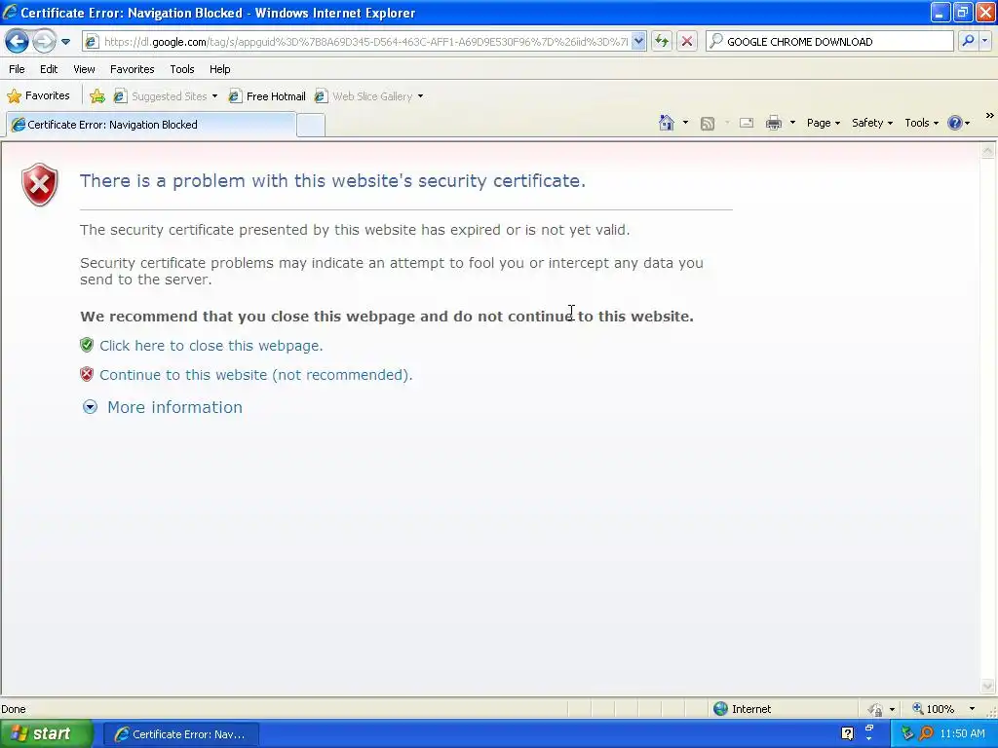Click green shield icon beside close webpage link
This screenshot has width=998, height=748.
click(x=87, y=345)
